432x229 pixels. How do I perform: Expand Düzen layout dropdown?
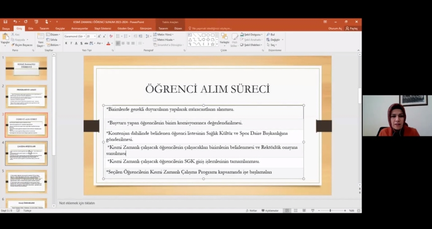[x=53, y=35]
